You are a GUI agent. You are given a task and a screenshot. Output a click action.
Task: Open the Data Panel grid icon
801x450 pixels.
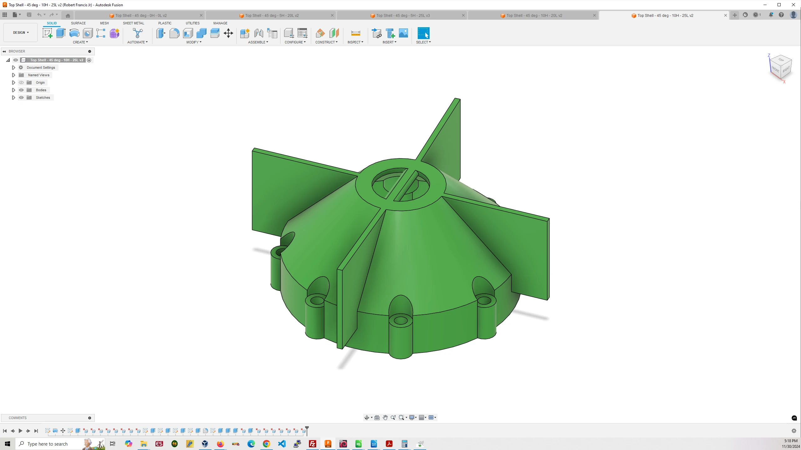click(5, 15)
